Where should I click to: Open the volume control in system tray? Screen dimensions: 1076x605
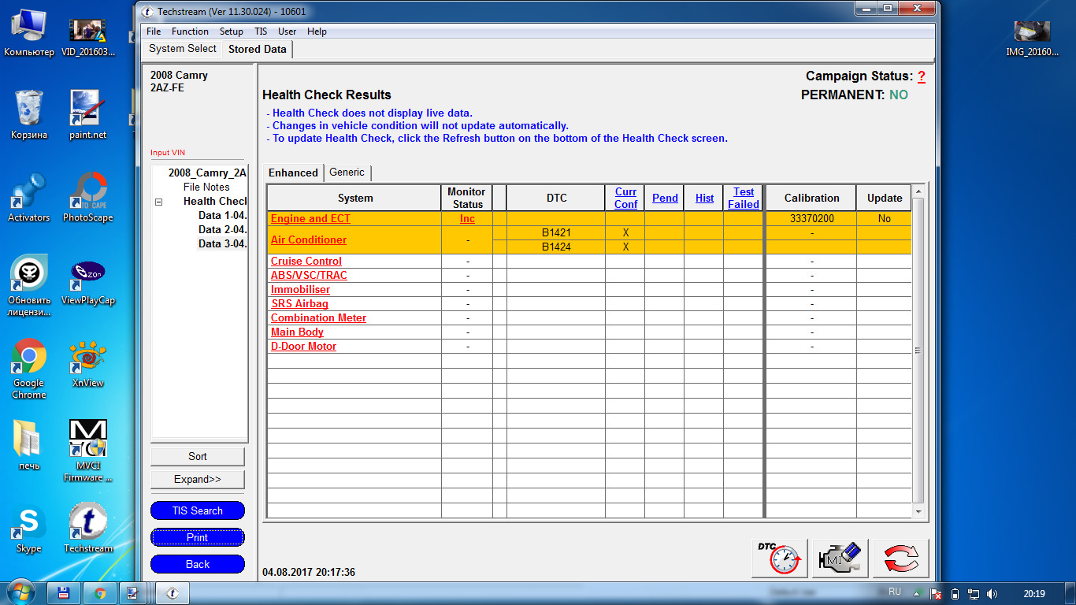coord(992,593)
